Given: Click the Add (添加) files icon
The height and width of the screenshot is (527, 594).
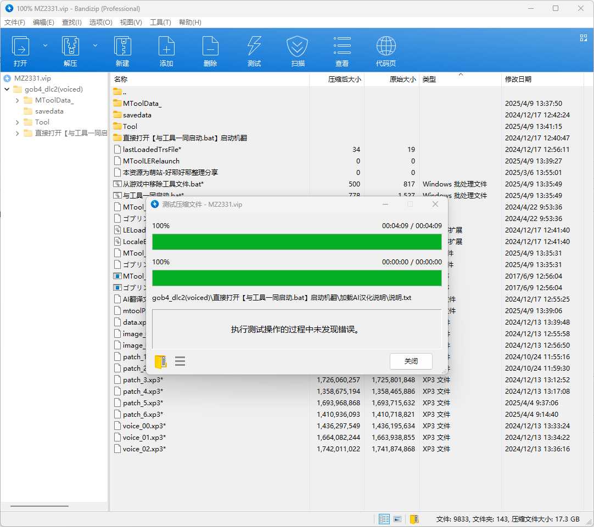Looking at the screenshot, I should [166, 47].
